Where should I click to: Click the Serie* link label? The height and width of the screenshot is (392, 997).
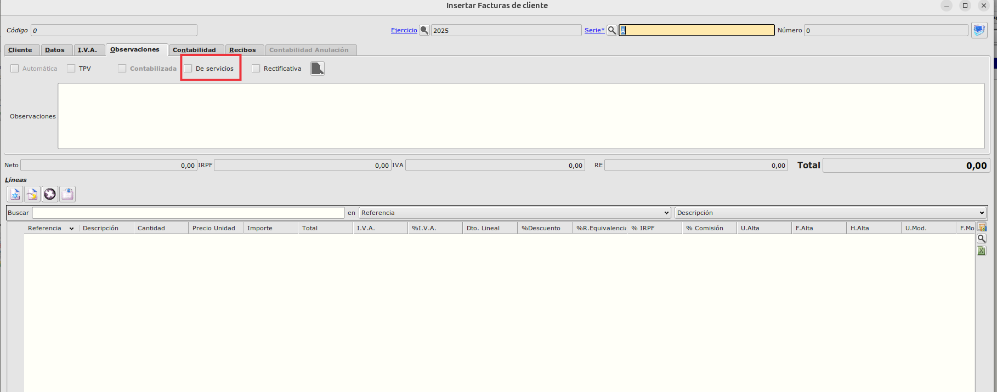pos(594,30)
